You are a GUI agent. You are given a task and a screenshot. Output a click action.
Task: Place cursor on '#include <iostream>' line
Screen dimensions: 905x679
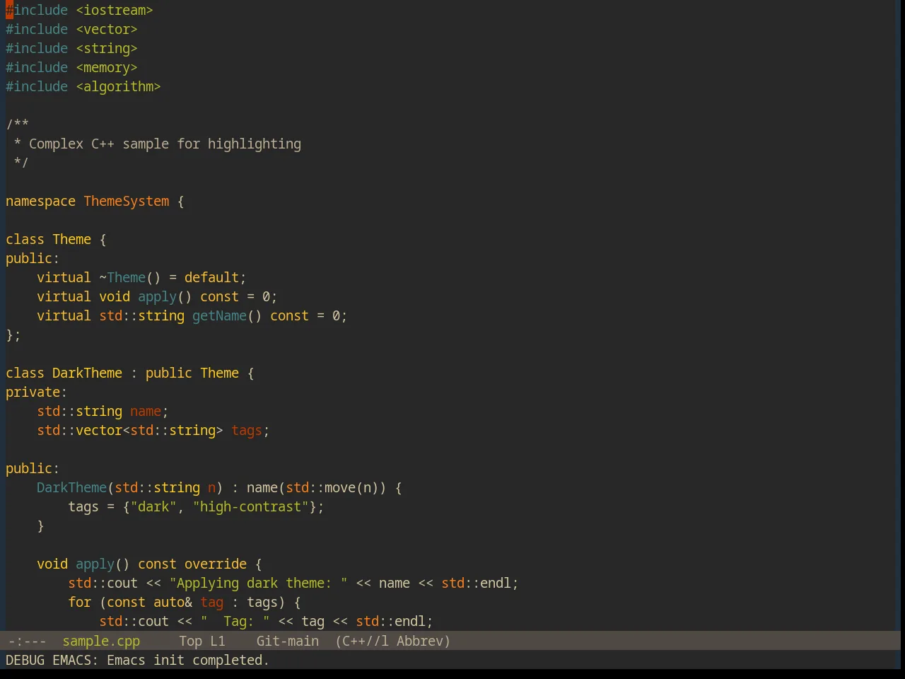79,11
